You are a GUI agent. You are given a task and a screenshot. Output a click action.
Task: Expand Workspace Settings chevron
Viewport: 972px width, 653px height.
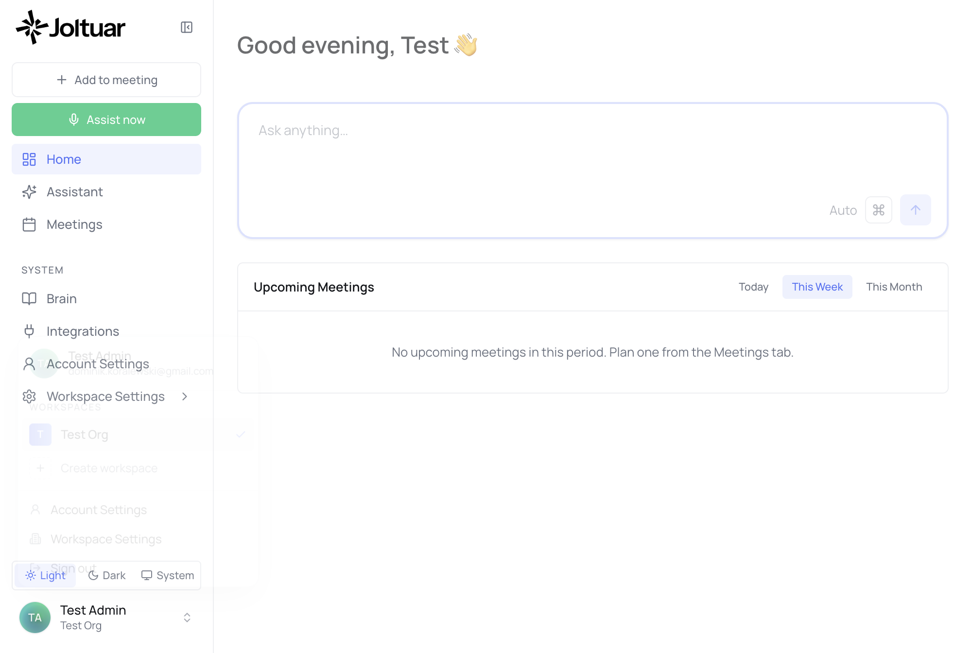pos(185,396)
